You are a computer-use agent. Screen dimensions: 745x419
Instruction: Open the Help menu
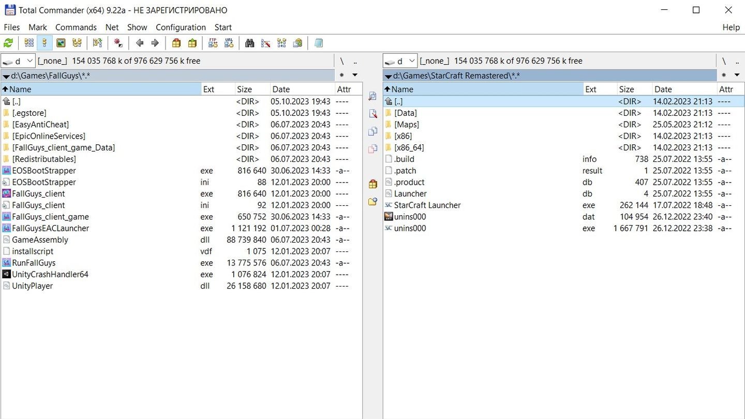(731, 27)
